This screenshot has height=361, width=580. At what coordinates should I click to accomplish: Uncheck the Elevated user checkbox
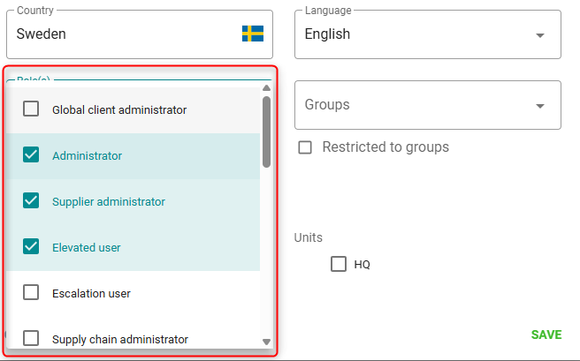tap(31, 247)
